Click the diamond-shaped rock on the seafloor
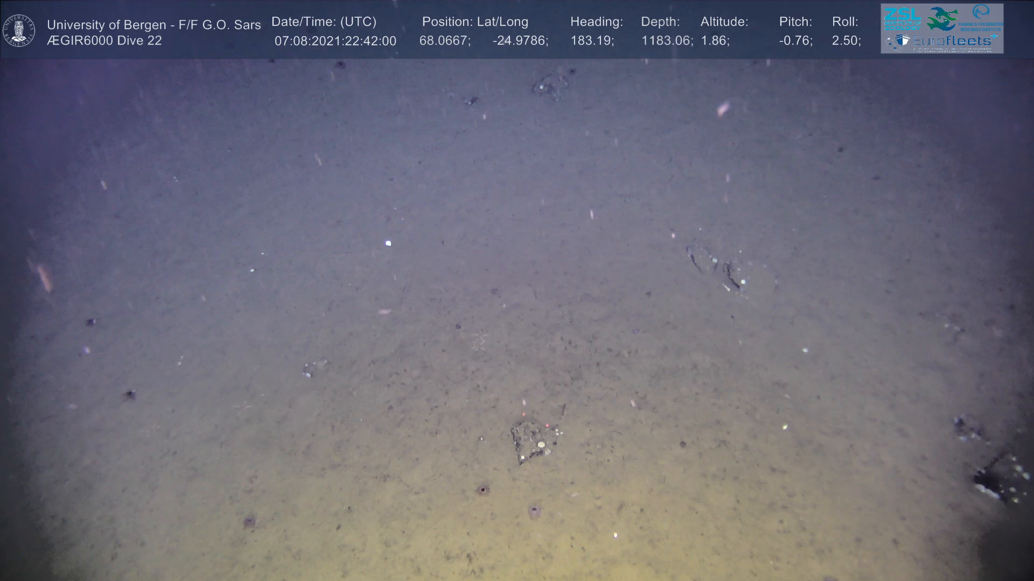 [x=534, y=441]
